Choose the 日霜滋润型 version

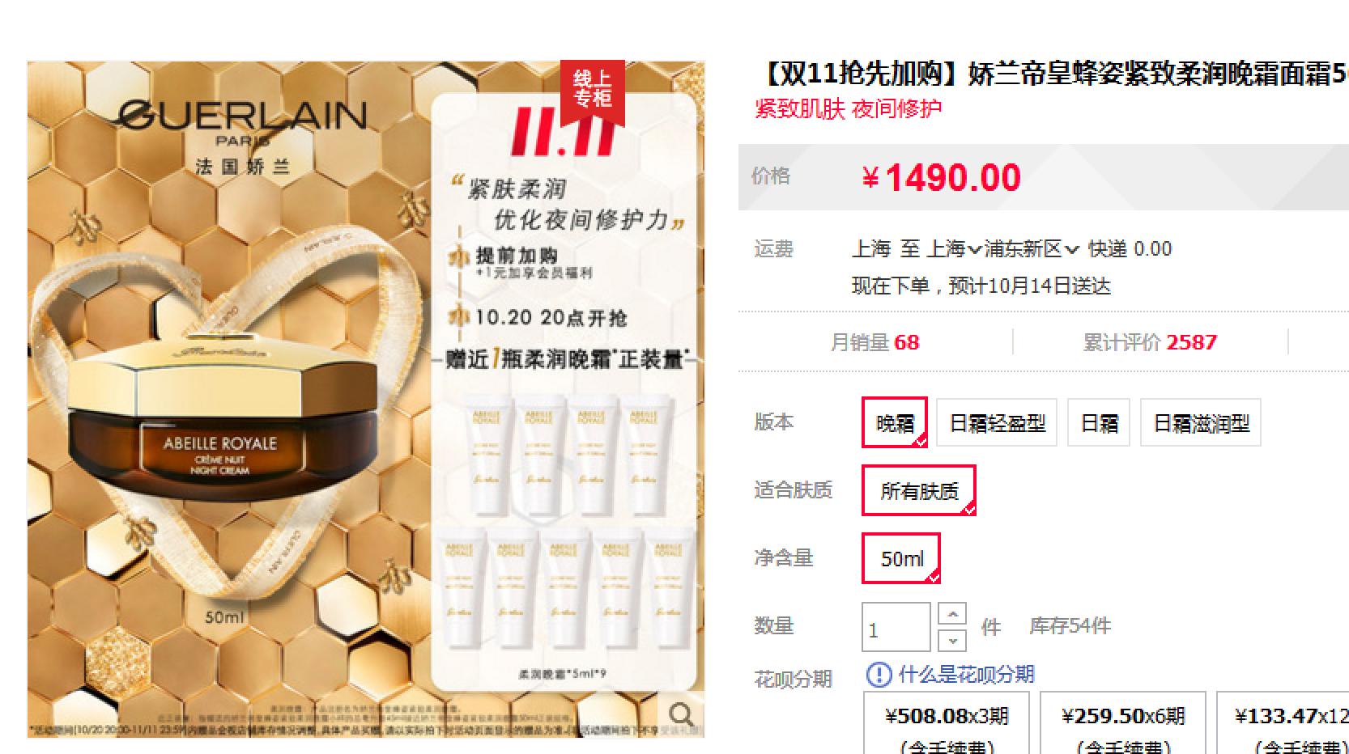coord(1201,422)
